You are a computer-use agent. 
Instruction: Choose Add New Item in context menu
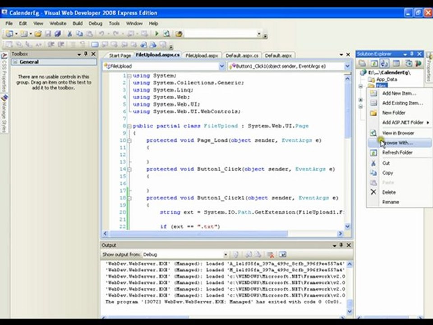pyautogui.click(x=399, y=93)
